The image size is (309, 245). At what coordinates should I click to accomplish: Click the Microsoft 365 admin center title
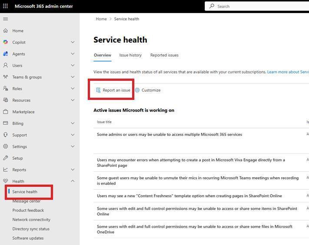[x=44, y=6]
